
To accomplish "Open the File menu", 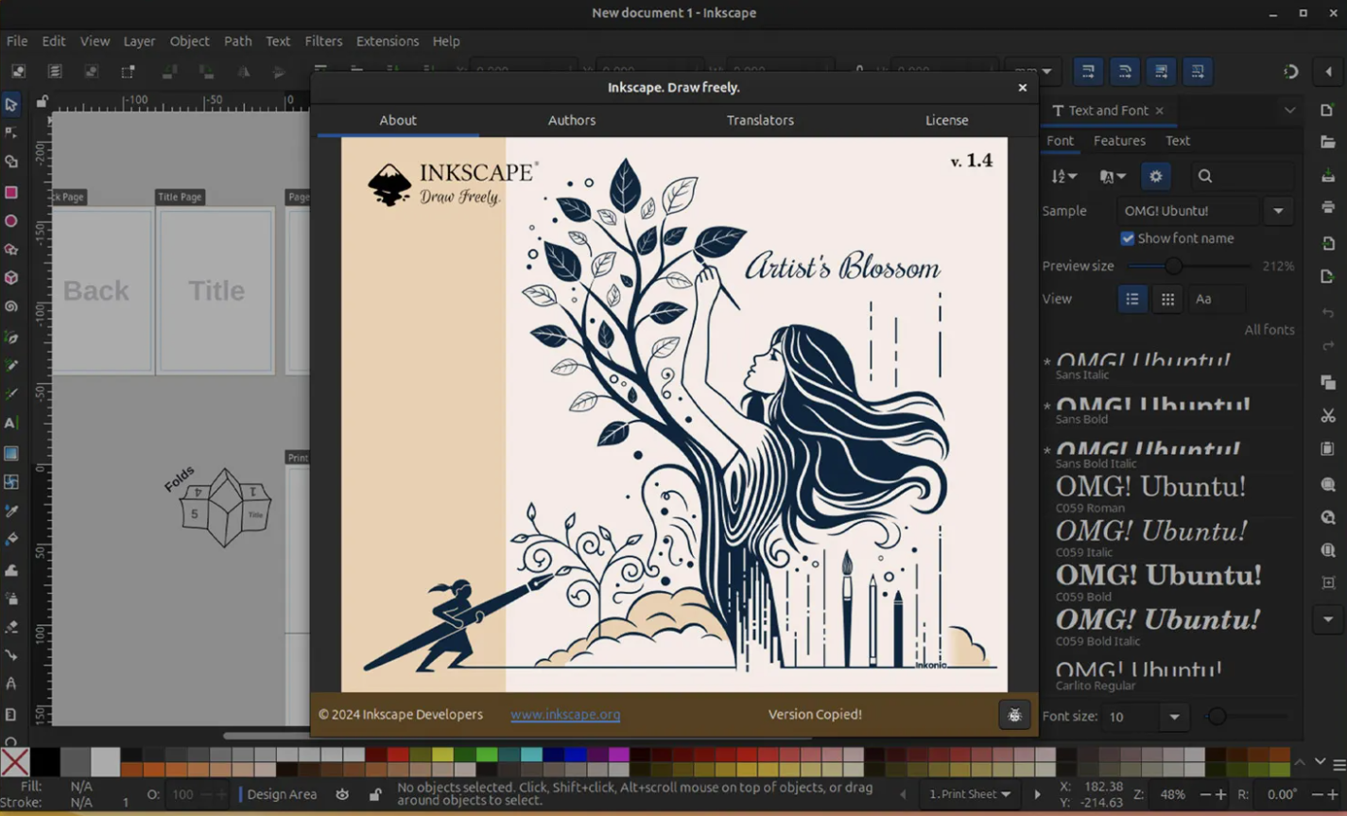I will point(17,42).
